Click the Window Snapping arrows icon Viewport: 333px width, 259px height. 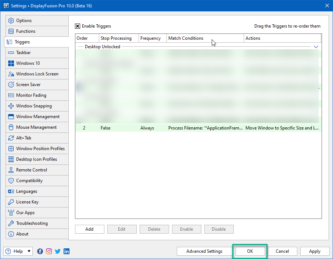[x=11, y=106]
